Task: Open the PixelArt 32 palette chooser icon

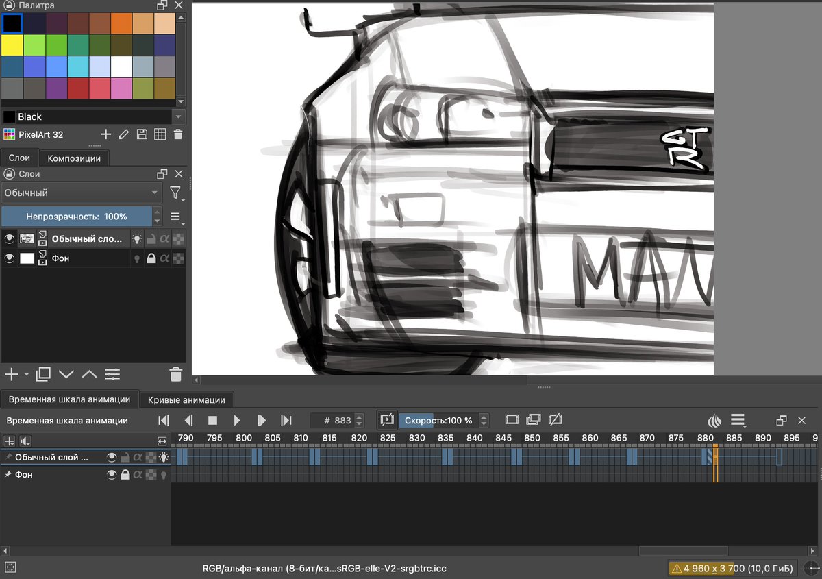Action: click(10, 134)
